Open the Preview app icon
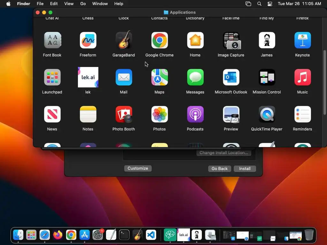Viewport: 327px width, 245px height. 231,114
